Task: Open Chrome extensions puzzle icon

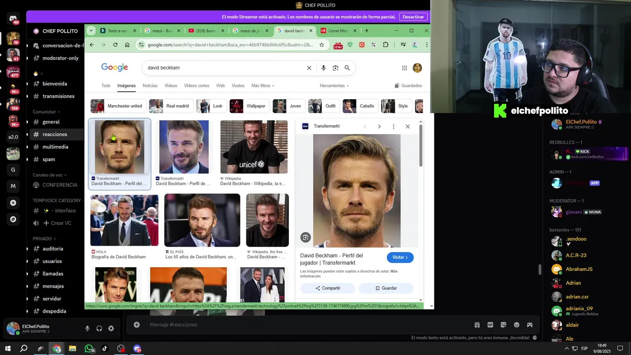Action: (386, 45)
